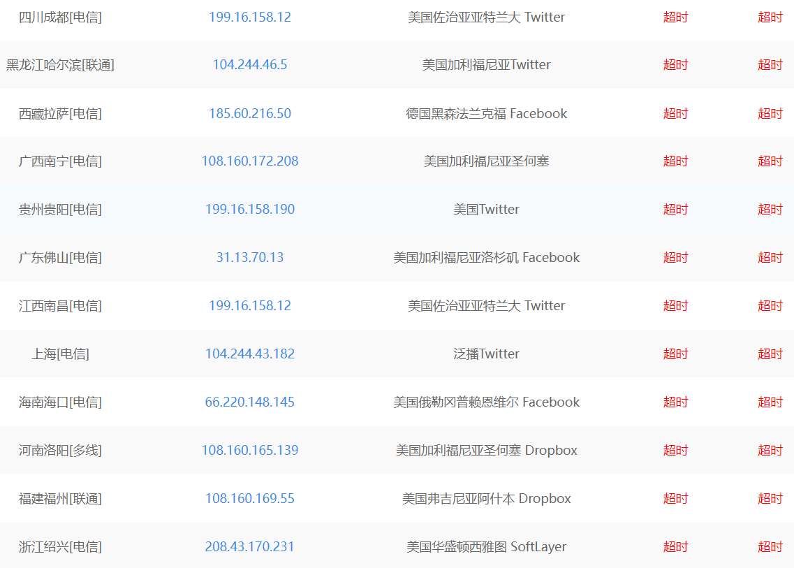794x568 pixels.
Task: Click the 河南洛阳[多线] location text
Action: coord(60,450)
